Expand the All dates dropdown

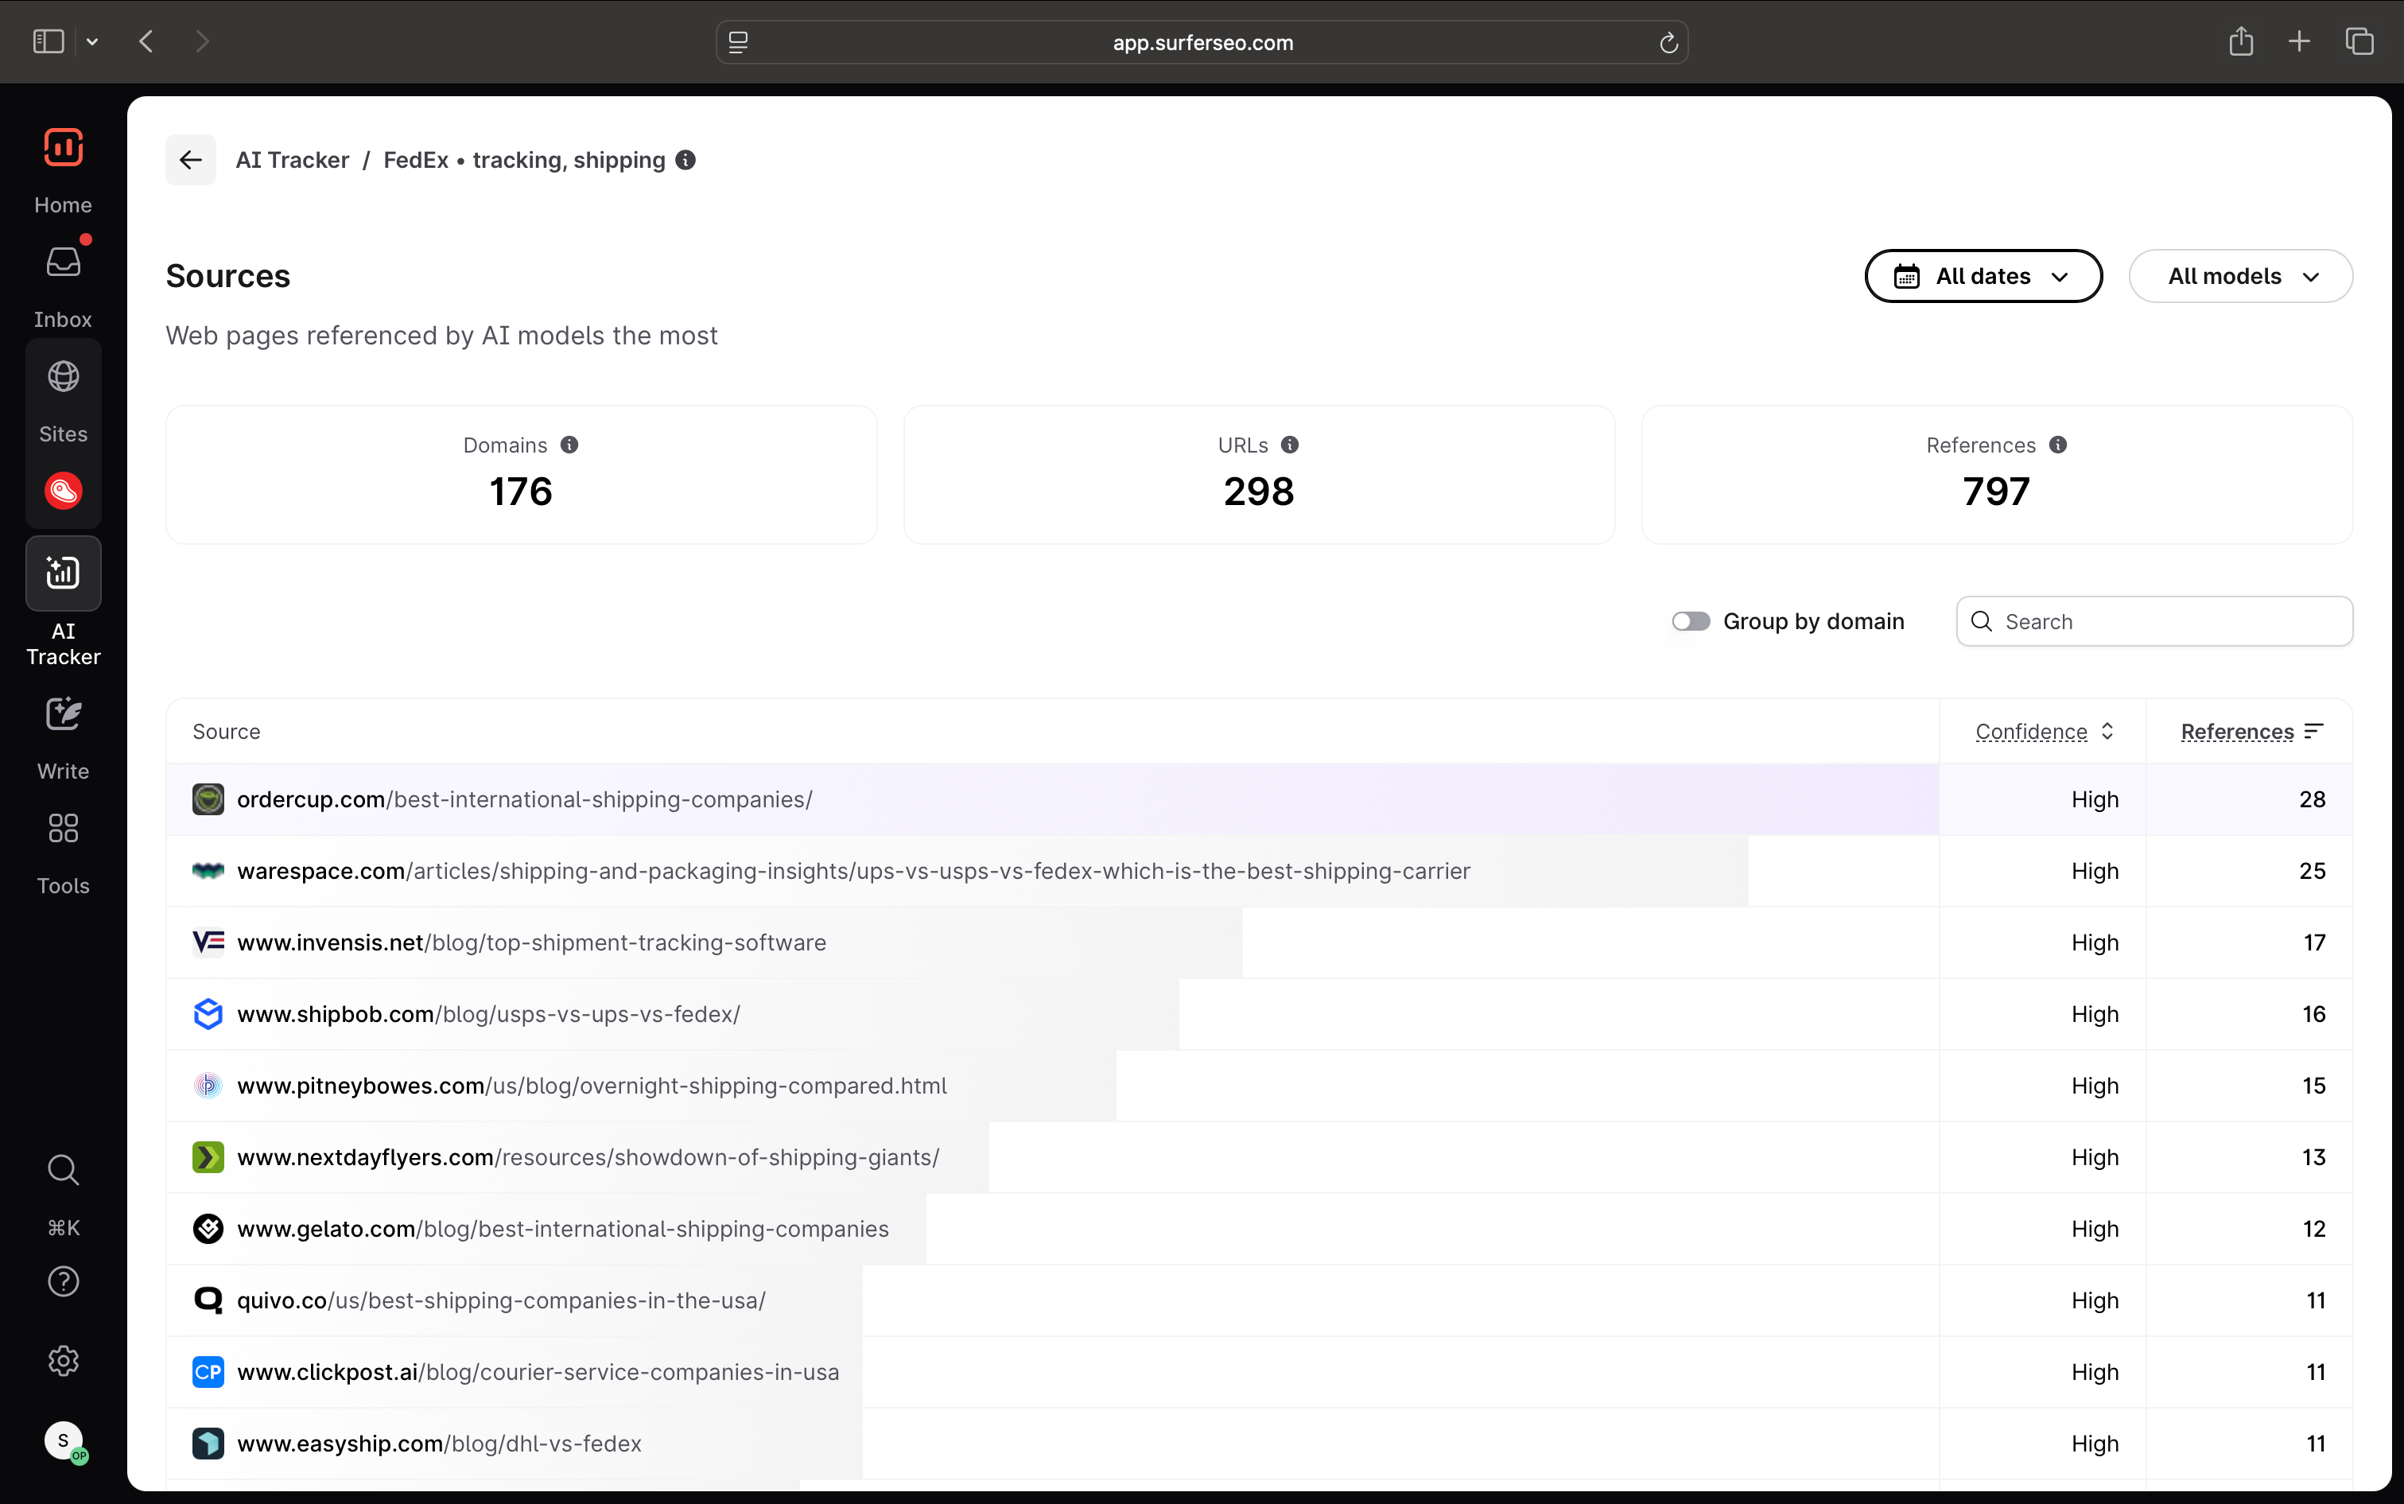(1983, 277)
